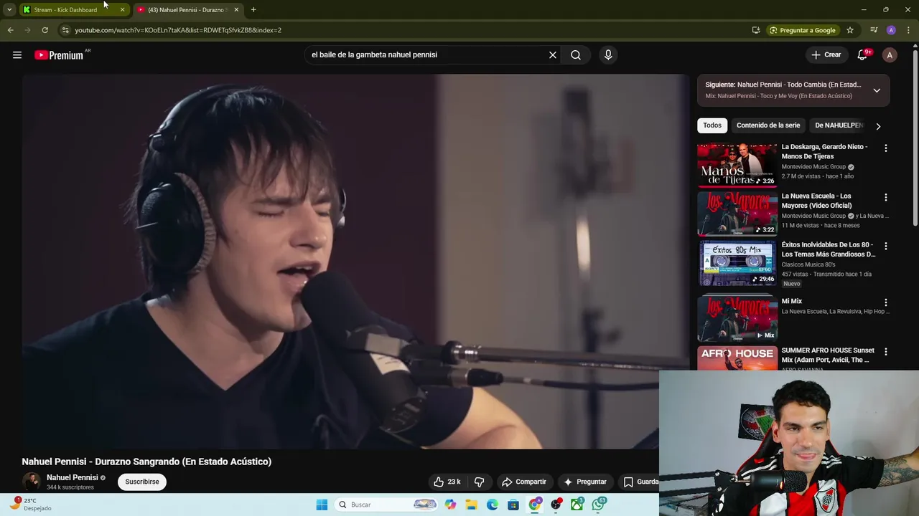Open the YouTube account avatar menu
This screenshot has height=516, width=919.
890,55
